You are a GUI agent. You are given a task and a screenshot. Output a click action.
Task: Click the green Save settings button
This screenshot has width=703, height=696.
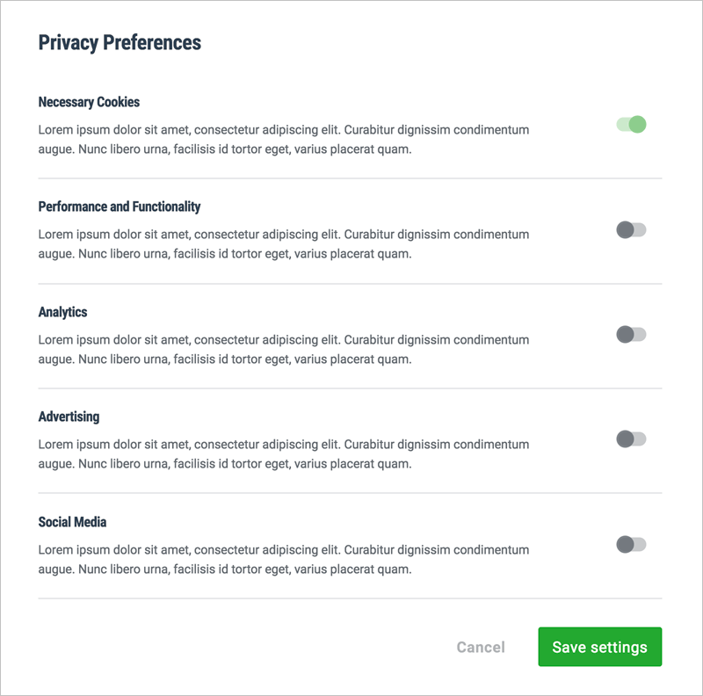(599, 647)
